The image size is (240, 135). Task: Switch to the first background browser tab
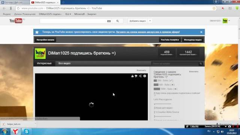pyautogui.click(x=15, y=3)
